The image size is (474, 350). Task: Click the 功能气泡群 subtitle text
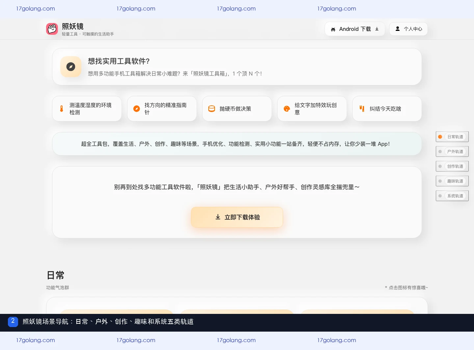58,288
